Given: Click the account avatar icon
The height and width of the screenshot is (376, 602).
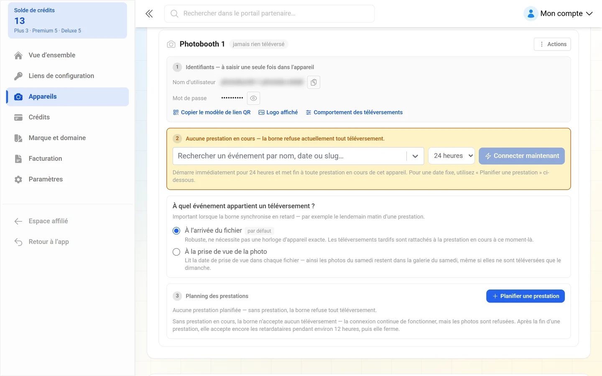Looking at the screenshot, I should pos(531,13).
